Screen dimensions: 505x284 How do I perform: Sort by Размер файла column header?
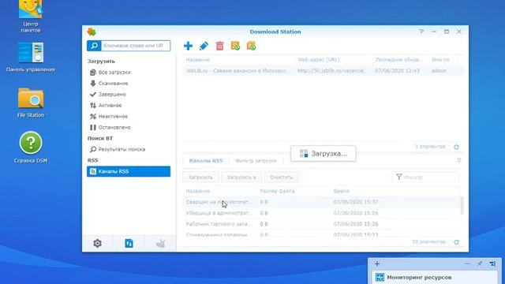277,191
